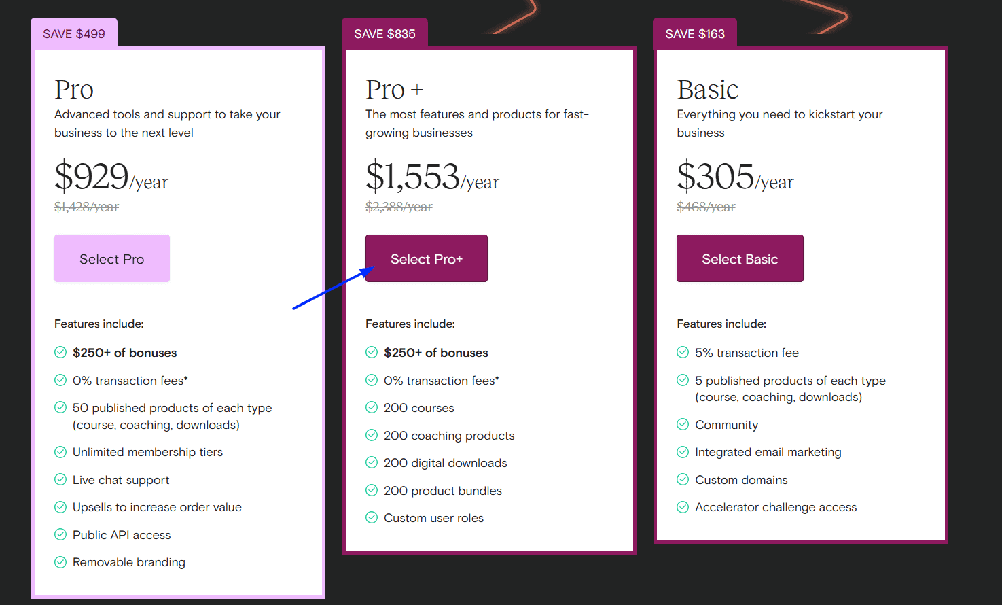Click the "SAVE $835" badge on Pro+
The height and width of the screenshot is (605, 1002).
(x=384, y=33)
